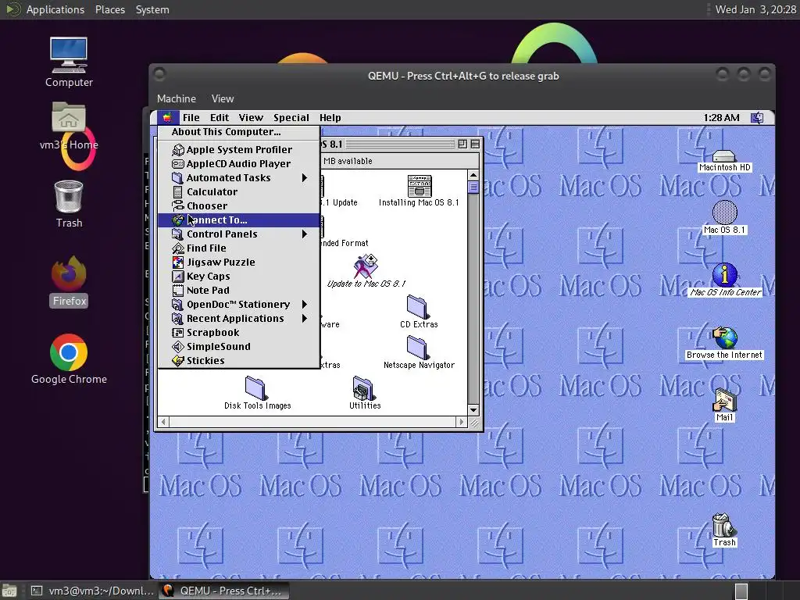Open Stickies from Apple menu

(238, 361)
